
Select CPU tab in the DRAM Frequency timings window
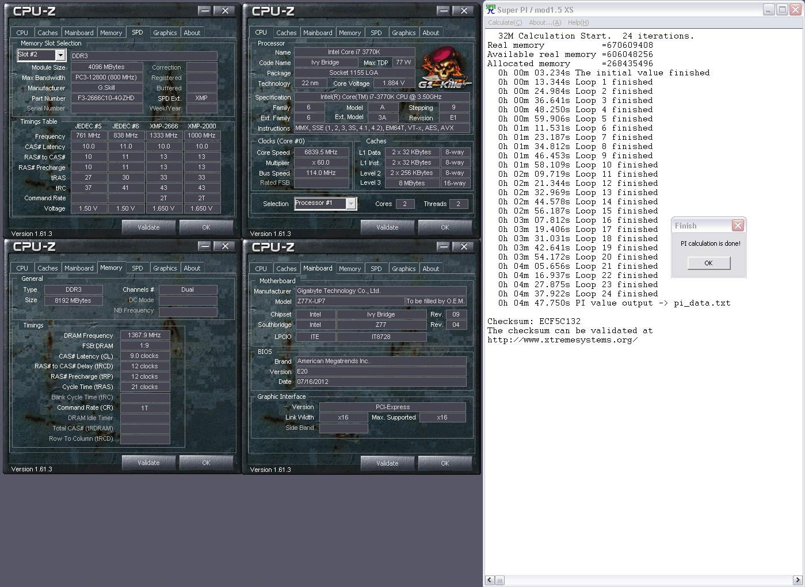[22, 268]
